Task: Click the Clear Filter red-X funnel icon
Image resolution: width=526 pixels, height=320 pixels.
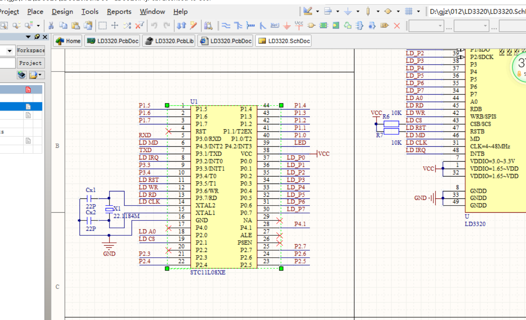Action: (139, 26)
